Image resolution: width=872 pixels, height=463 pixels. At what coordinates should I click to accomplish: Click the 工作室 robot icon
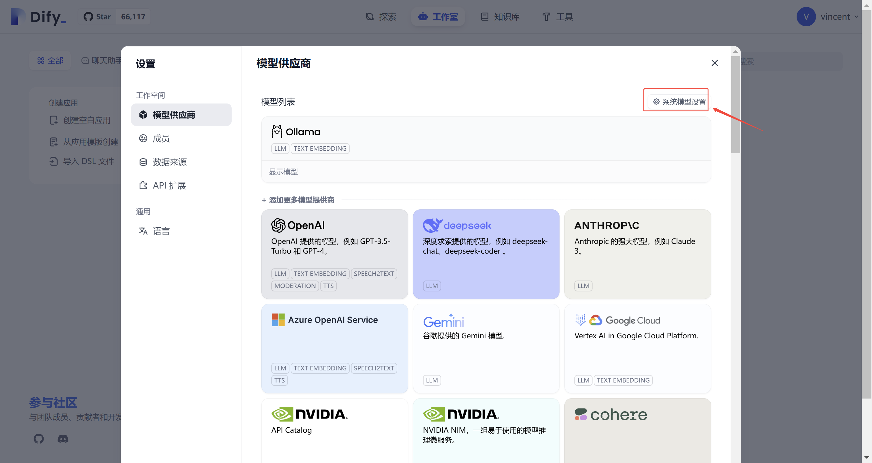(423, 17)
